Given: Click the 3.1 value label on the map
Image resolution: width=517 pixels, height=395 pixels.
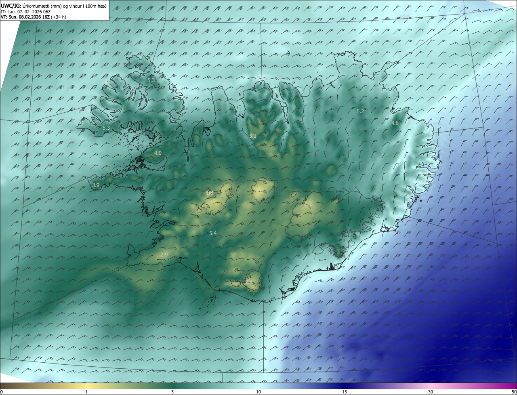Looking at the screenshot, I should (x=252, y=136).
